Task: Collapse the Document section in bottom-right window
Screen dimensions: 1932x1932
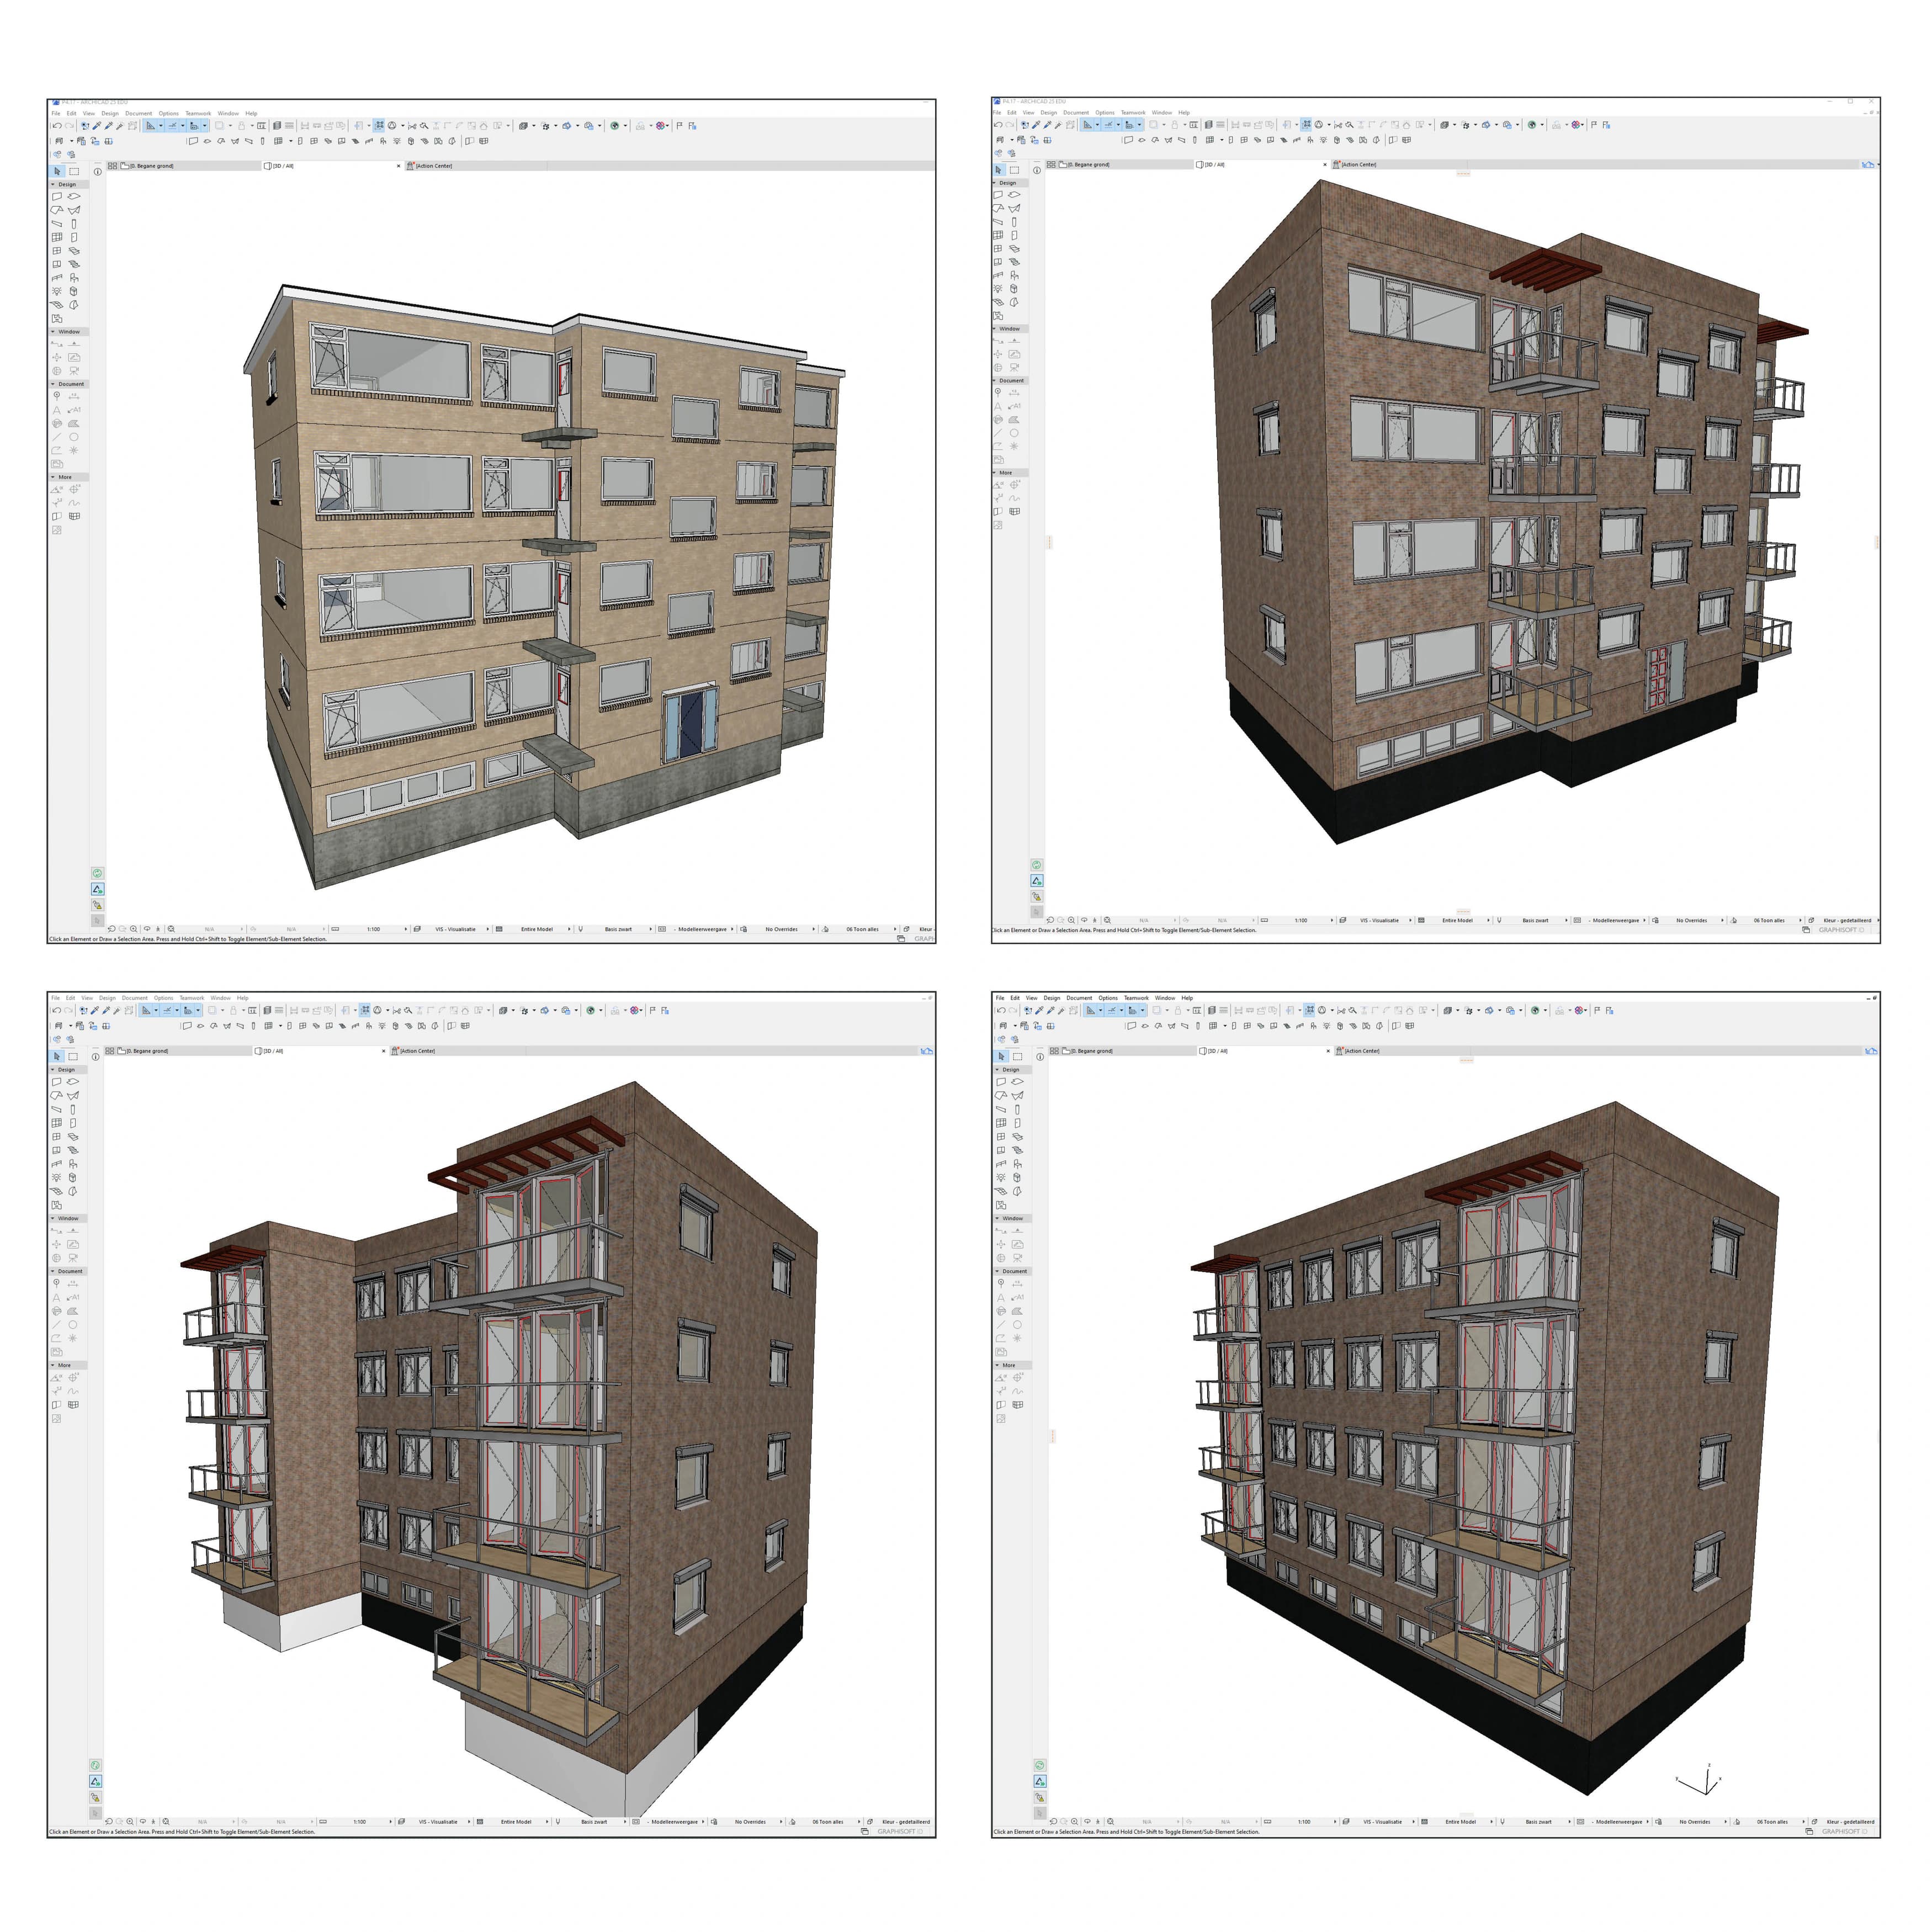Action: click(x=998, y=1271)
